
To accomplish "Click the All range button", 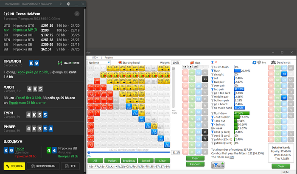I will point(95,160).
